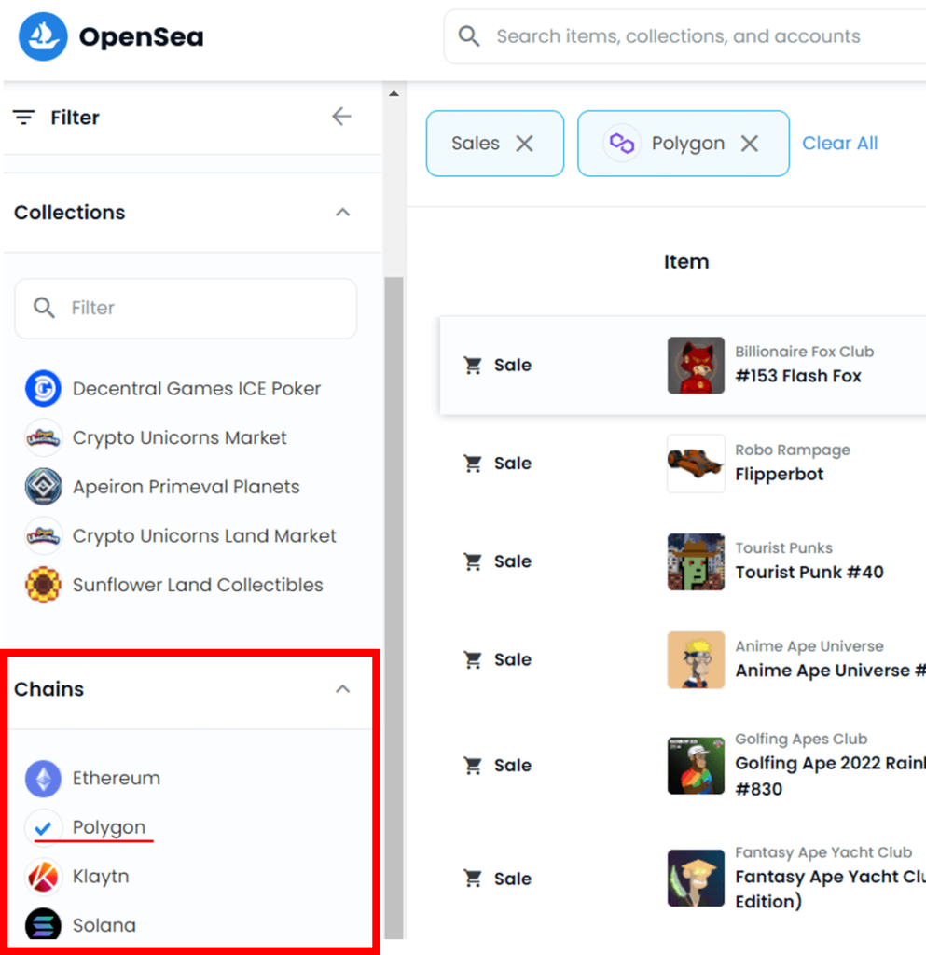Focus the Search items, collections, and accounts field
Viewport: 926px width, 955px height.
(x=684, y=36)
